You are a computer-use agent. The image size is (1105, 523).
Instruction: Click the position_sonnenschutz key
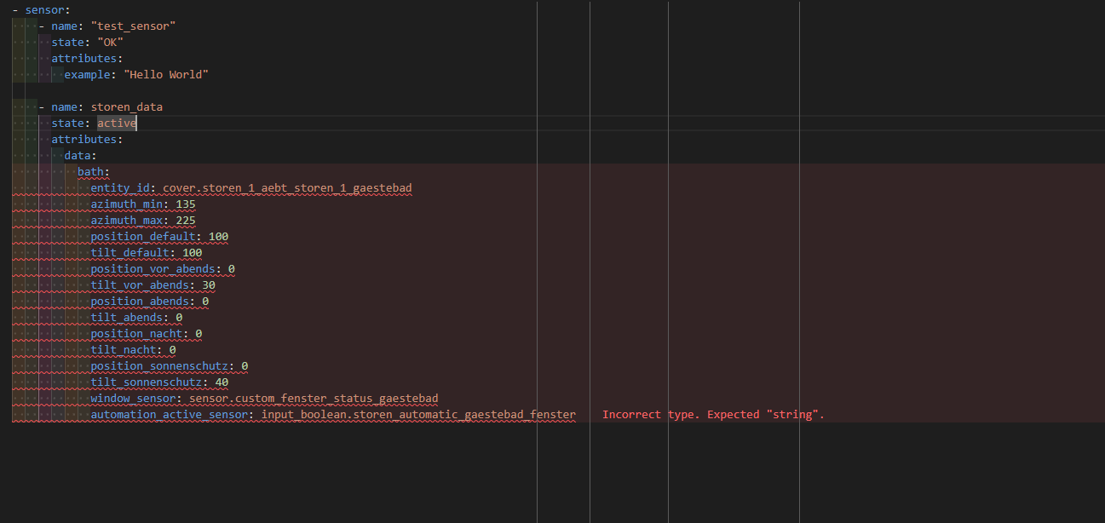(159, 366)
